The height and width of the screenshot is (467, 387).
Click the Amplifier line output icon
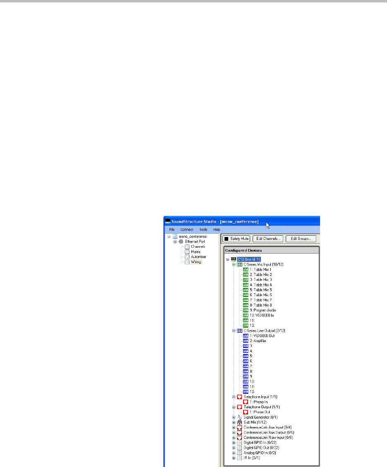246,341
